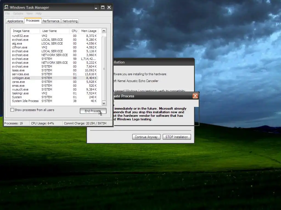Sort processes by CPU column header
281x210 pixels.
coord(74,31)
